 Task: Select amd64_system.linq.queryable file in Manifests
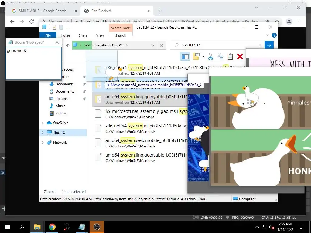(x=140, y=158)
